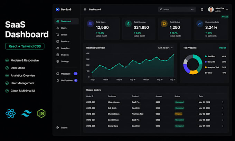Focus the Search input field

tap(177, 9)
